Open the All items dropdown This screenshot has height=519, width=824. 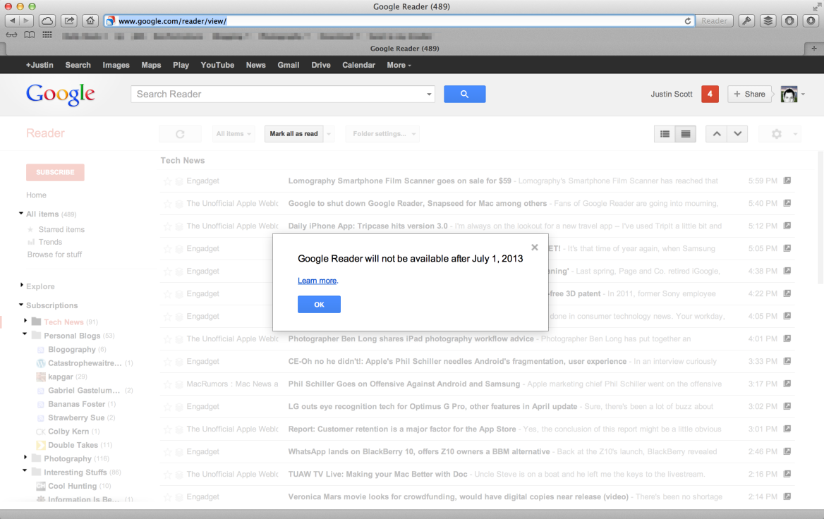click(234, 134)
